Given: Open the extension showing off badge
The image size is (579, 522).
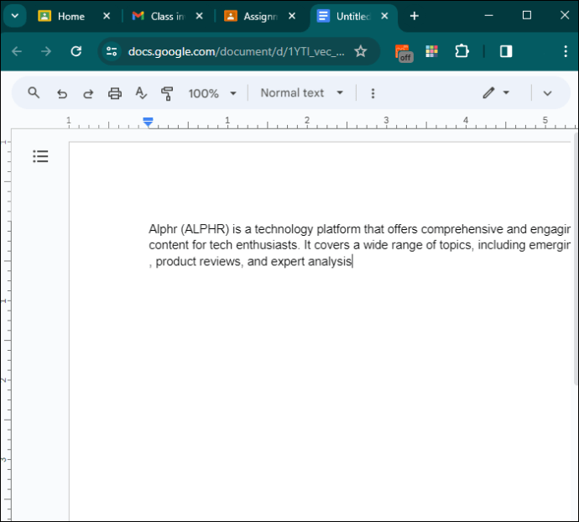Looking at the screenshot, I should 404,53.
